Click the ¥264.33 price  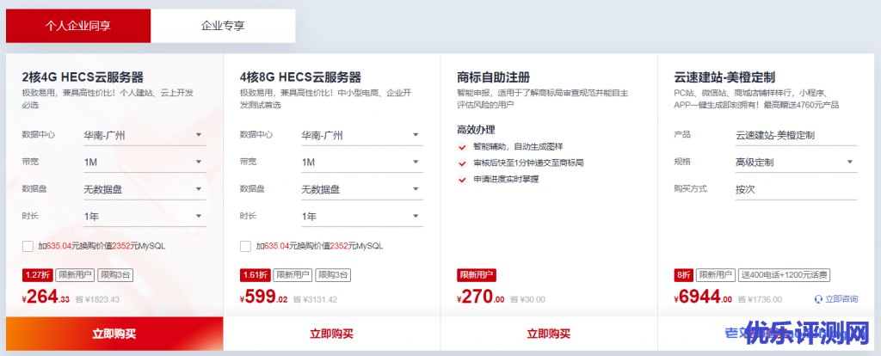[x=46, y=297]
